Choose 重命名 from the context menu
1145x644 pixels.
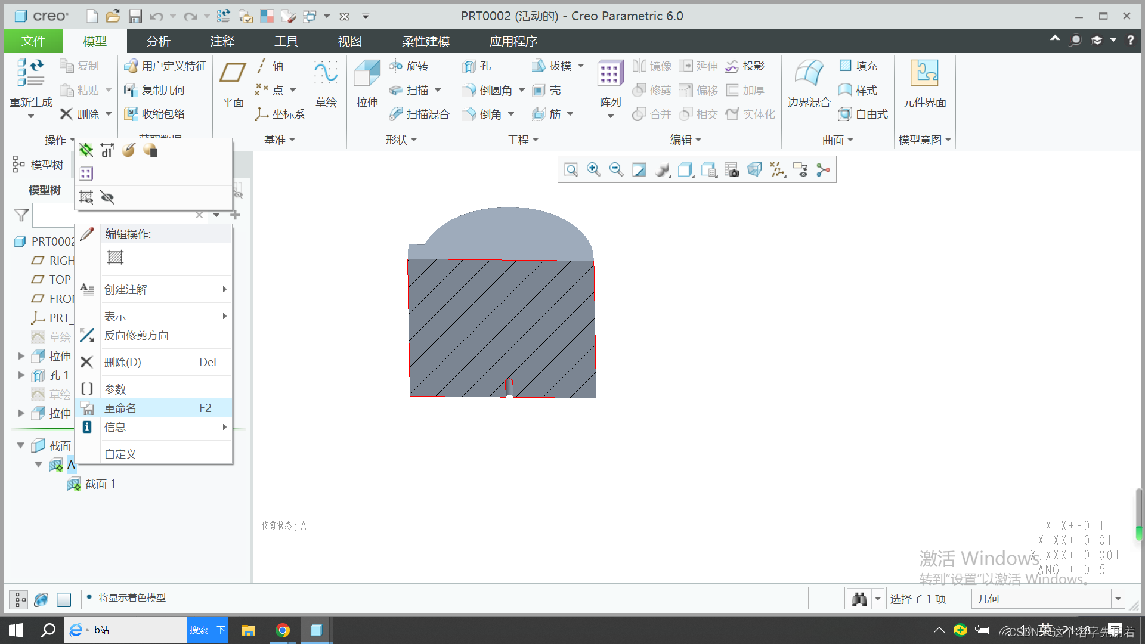coord(120,408)
